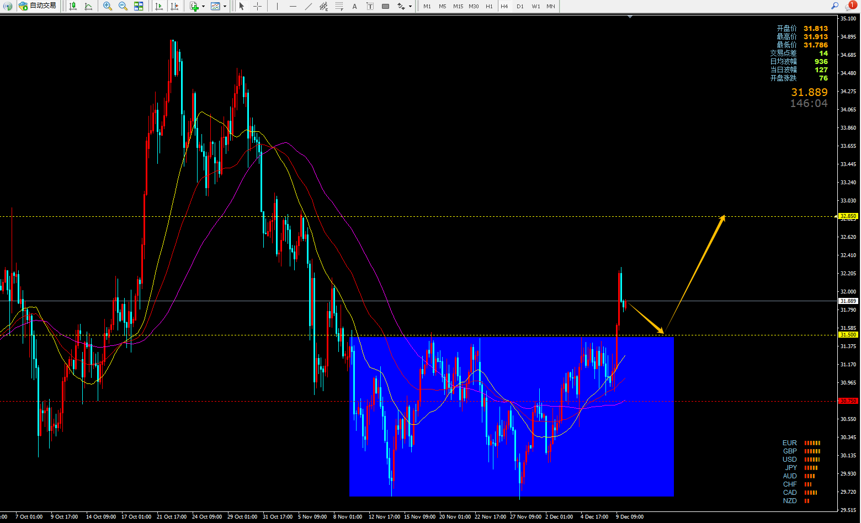Expand templates dropdown arrow
Screen dimensions: 861x523
225,6
